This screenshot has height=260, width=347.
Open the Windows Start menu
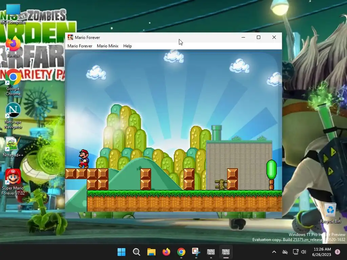121,252
